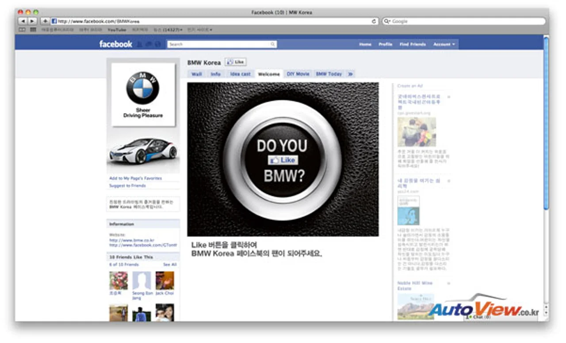
Task: Reload the page from the address bar
Action: 374,21
